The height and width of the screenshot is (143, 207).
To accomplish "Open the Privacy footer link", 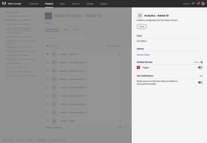I will tap(20, 140).
